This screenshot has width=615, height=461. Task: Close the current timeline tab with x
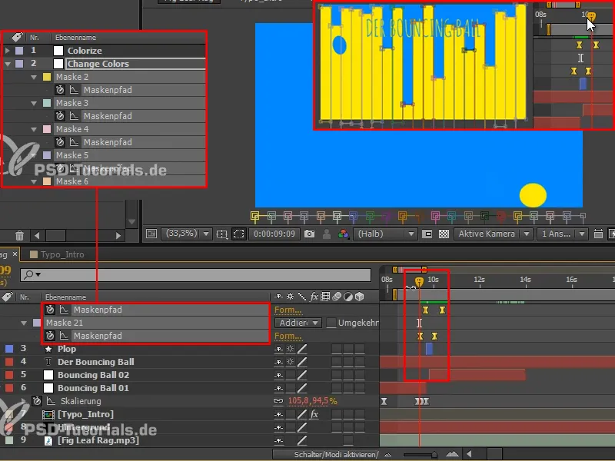(15, 254)
